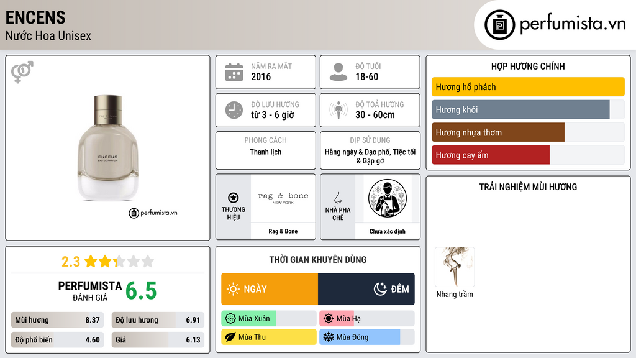Click the Hương khói accord bar

tap(528, 109)
